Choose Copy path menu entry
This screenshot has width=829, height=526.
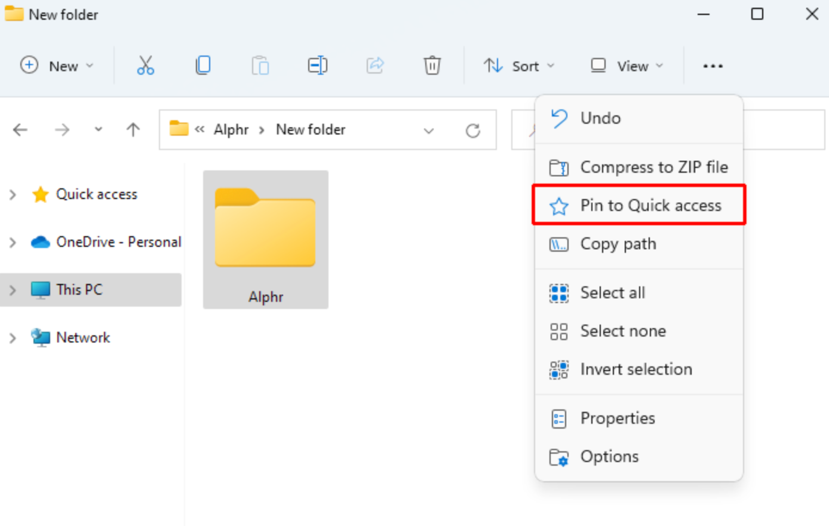pyautogui.click(x=639, y=244)
